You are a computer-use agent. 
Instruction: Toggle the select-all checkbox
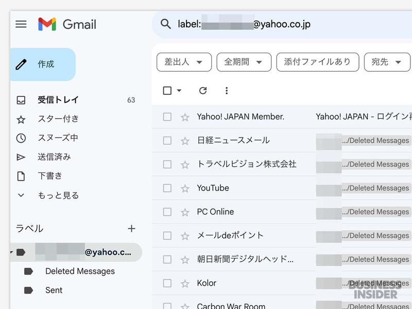pos(167,91)
